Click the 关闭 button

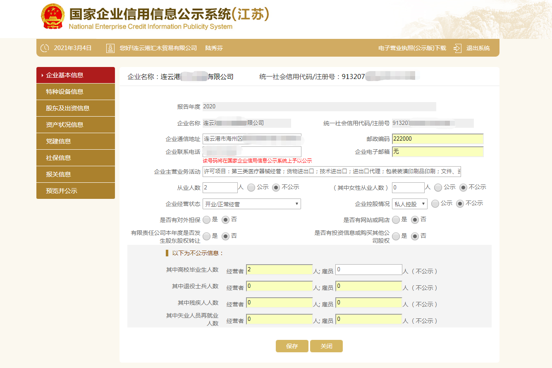[x=326, y=346]
